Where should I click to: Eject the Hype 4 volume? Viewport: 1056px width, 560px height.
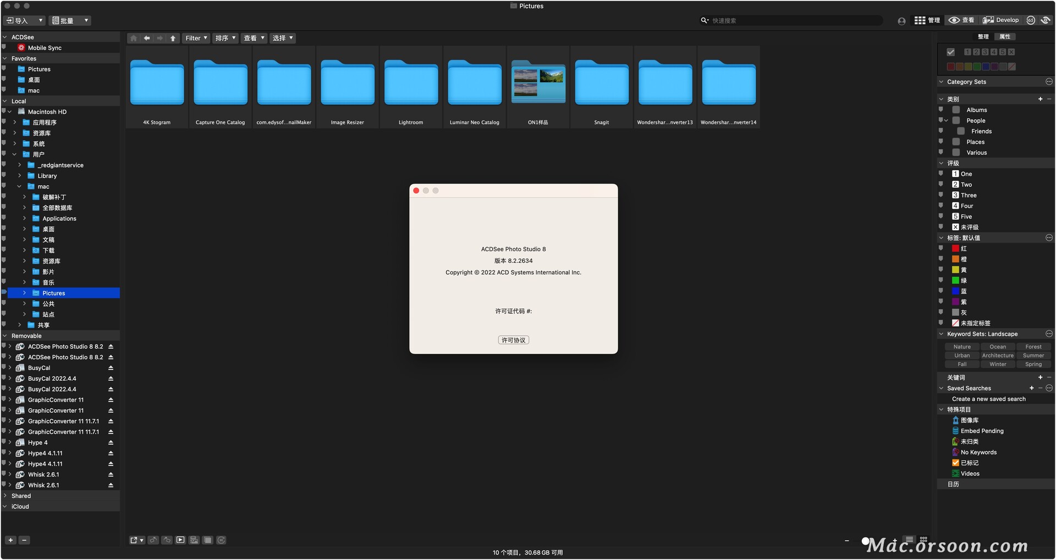point(111,443)
